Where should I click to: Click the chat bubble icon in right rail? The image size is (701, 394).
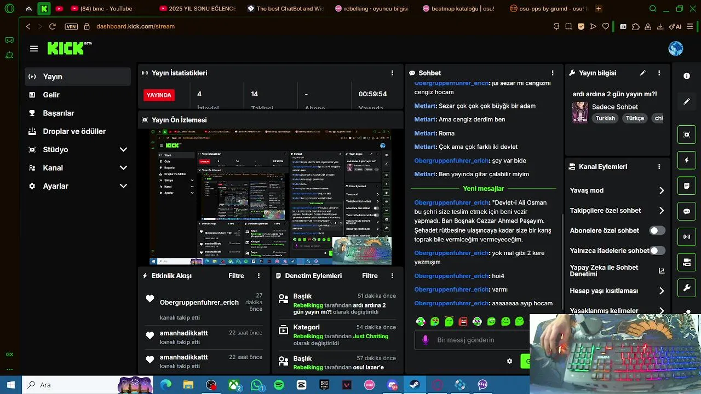(687, 211)
